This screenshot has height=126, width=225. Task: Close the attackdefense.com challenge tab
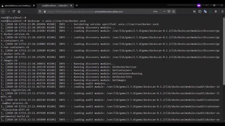pyautogui.click(x=34, y=6)
